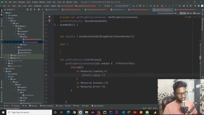Click Git update project arrow icon
Viewport: 204px width, 115px height.
(x=166, y=6)
